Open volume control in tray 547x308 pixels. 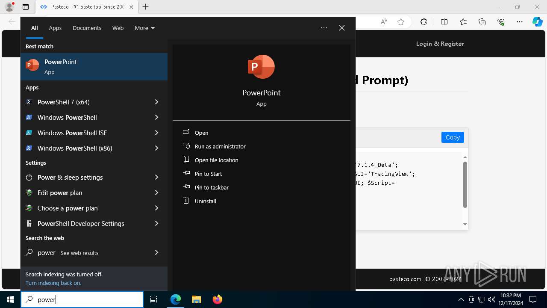point(491,299)
